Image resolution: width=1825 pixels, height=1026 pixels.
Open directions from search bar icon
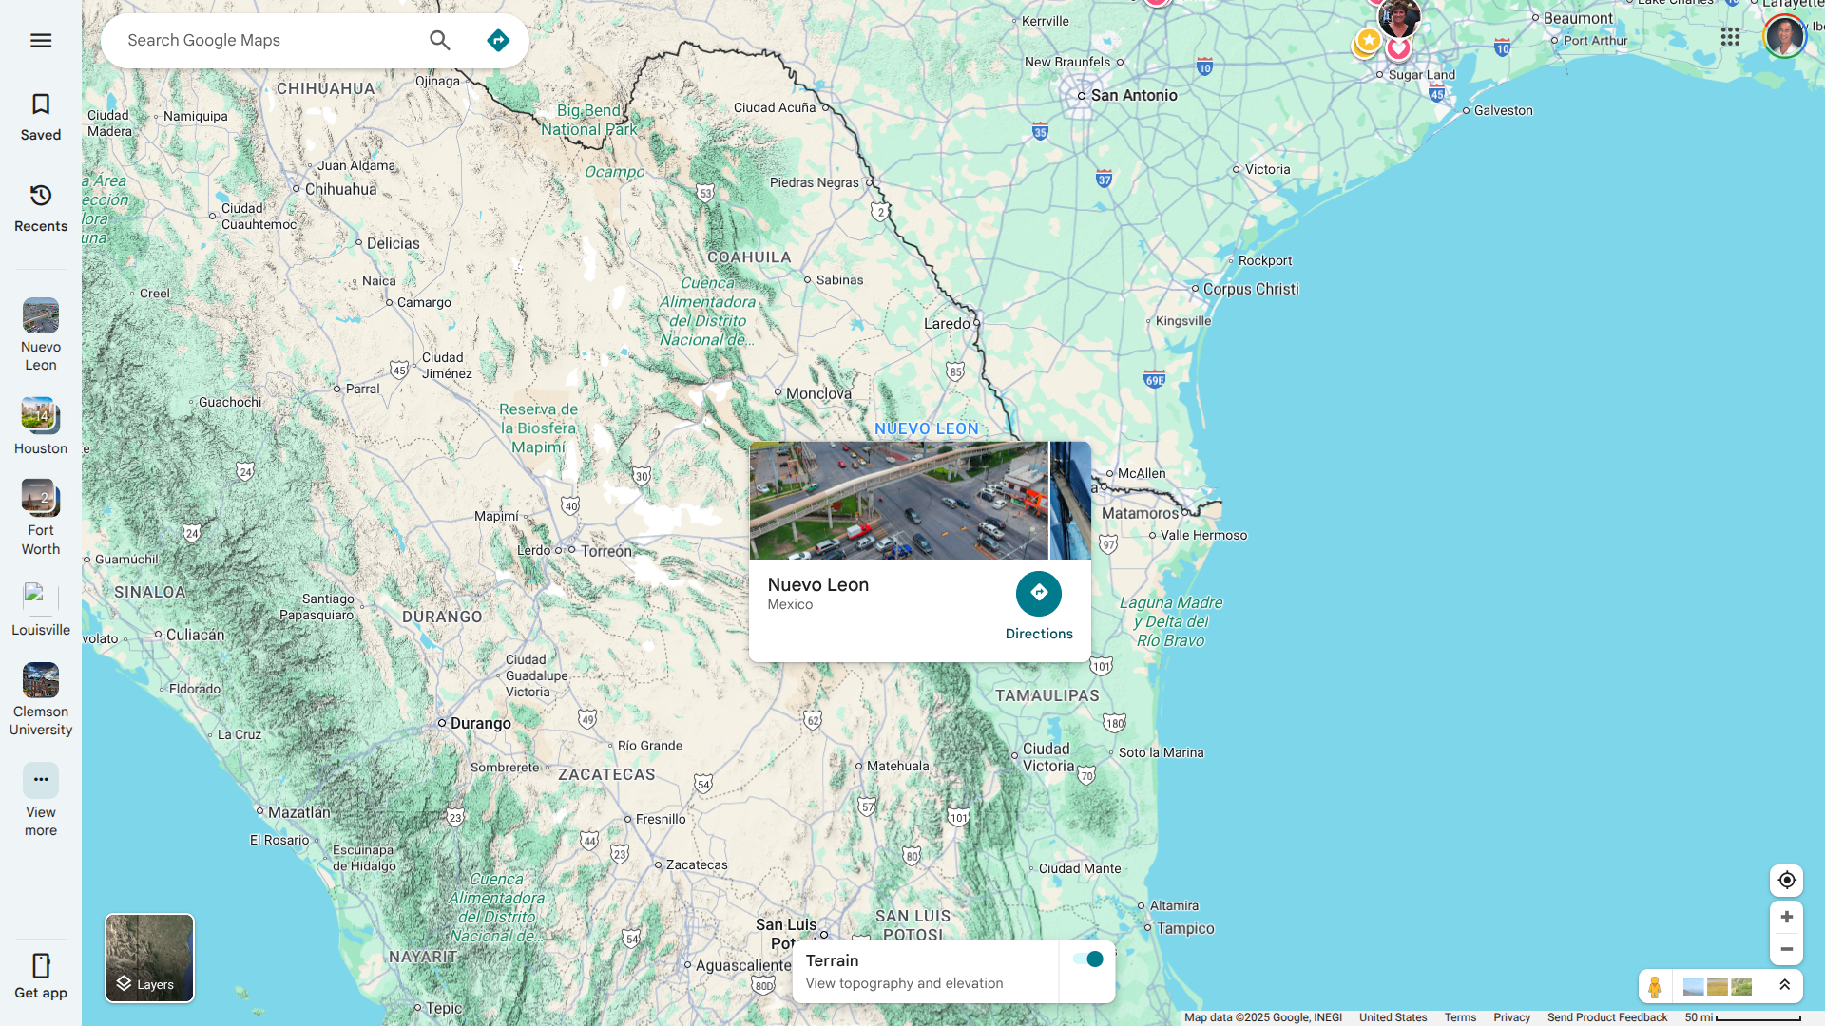click(498, 40)
